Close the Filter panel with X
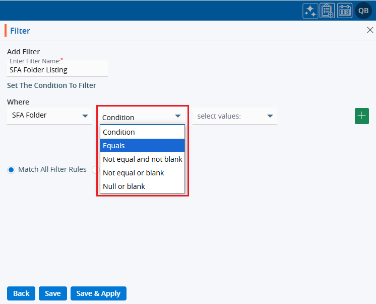Viewport: 376px width, 304px height. point(369,30)
